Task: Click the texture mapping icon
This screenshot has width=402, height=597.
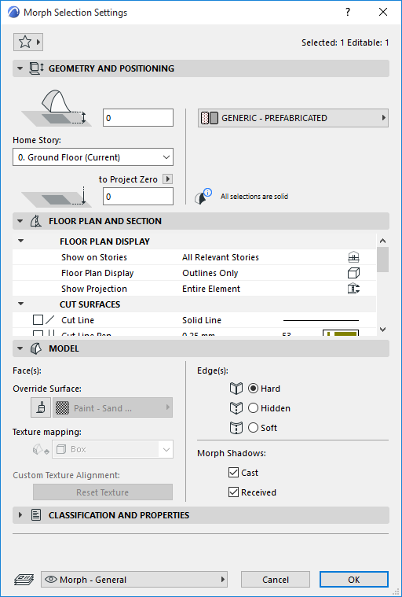Action: click(x=41, y=450)
